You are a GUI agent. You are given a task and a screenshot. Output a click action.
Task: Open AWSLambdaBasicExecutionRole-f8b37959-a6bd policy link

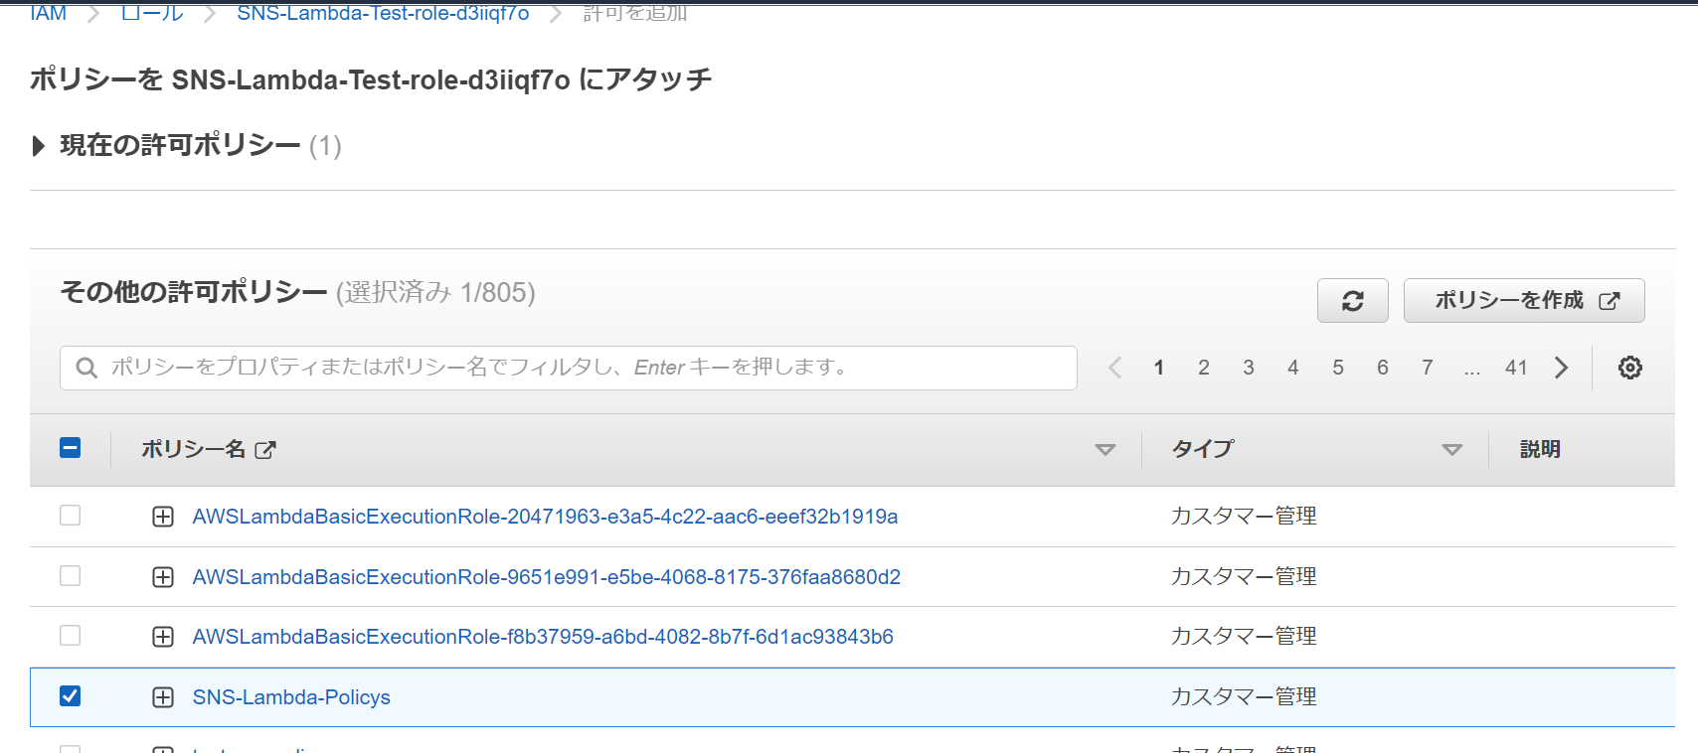543,637
